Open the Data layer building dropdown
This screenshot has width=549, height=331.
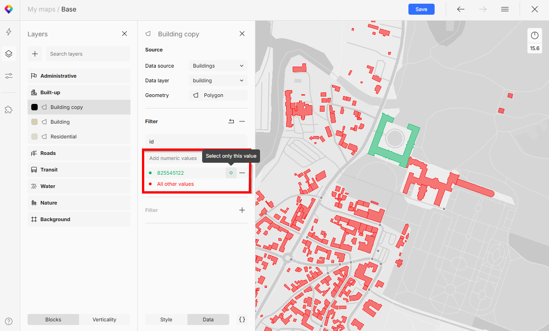pyautogui.click(x=218, y=80)
